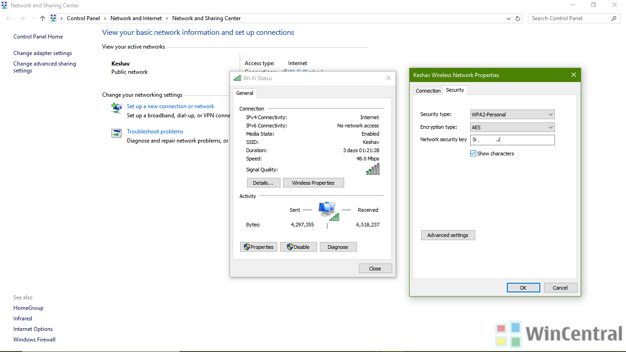Refresh the Network and Sharing Center view
Viewport: 626px width, 352px height.
518,18
